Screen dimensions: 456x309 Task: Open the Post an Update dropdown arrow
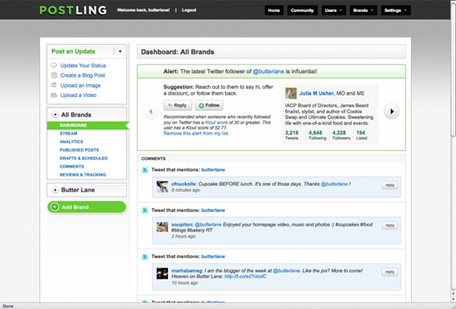tap(120, 51)
